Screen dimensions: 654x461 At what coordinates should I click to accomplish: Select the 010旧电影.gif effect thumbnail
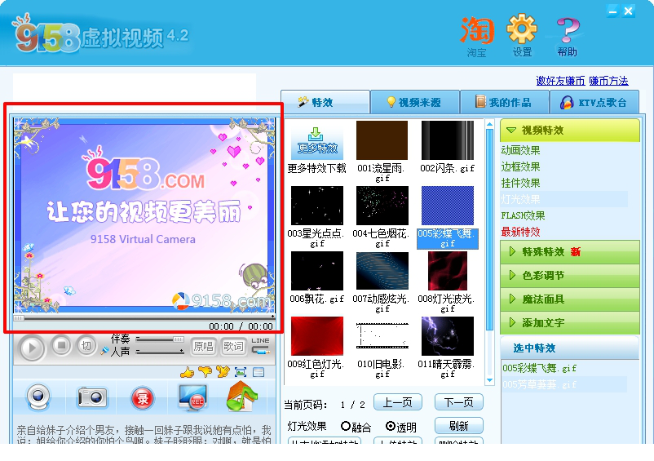click(x=382, y=336)
